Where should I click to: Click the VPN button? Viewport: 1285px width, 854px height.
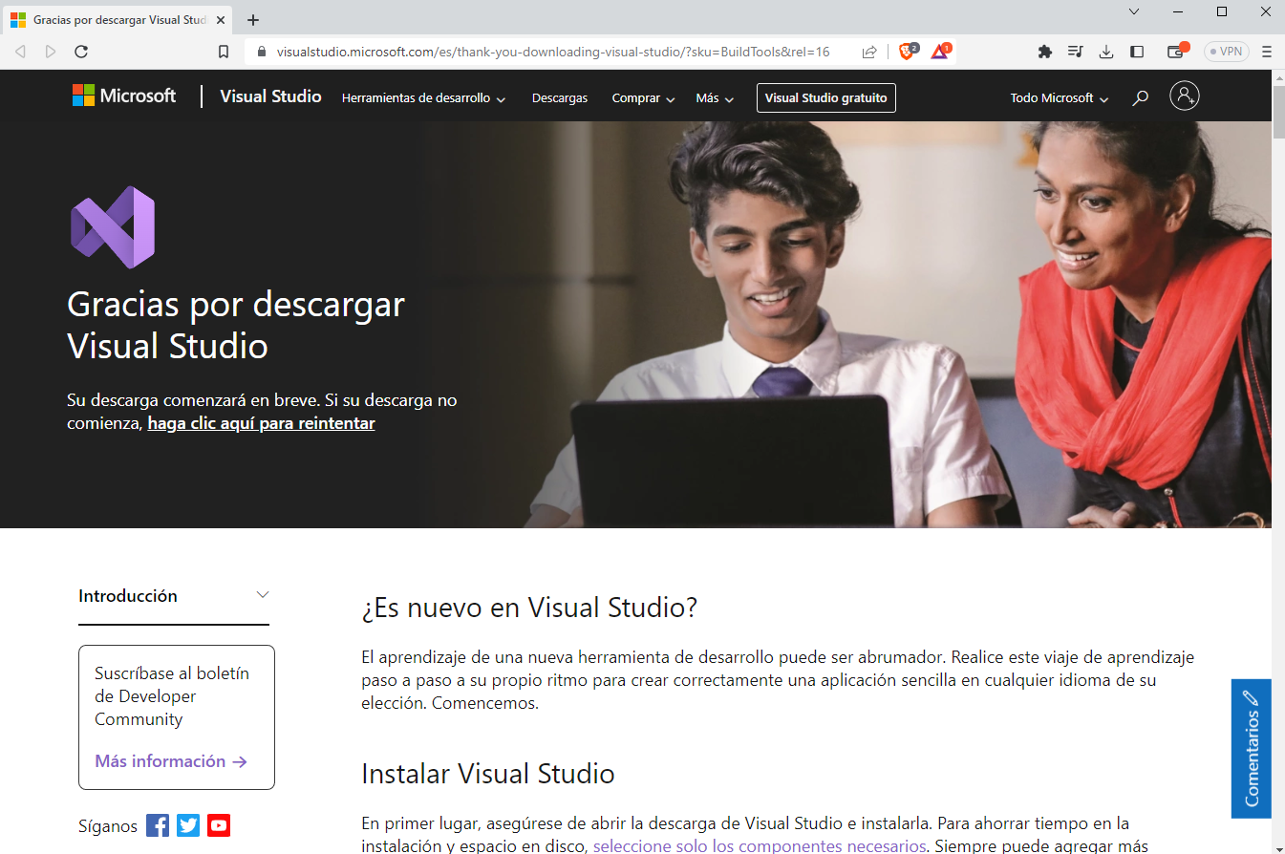point(1227,52)
